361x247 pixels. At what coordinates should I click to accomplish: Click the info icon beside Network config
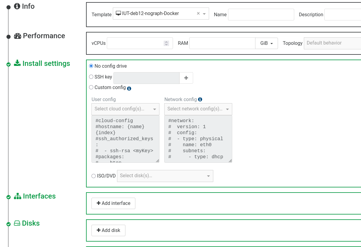coord(200,99)
